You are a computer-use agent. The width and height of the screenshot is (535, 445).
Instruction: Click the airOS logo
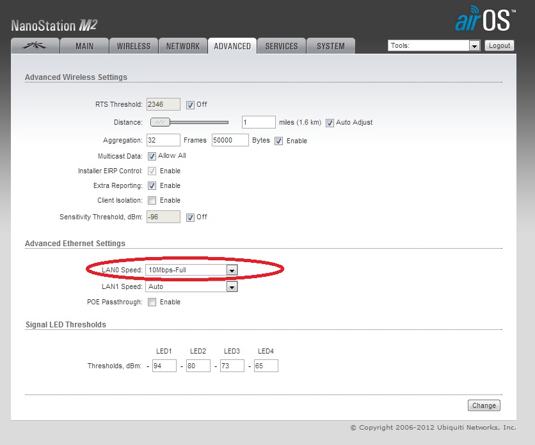coord(485,19)
